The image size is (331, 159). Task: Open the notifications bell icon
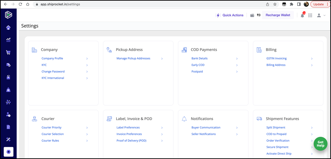pos(302,15)
